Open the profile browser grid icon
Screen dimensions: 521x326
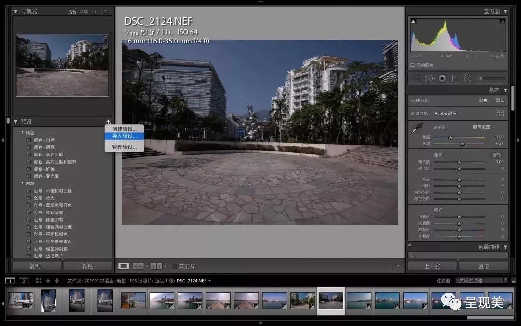[x=500, y=113]
